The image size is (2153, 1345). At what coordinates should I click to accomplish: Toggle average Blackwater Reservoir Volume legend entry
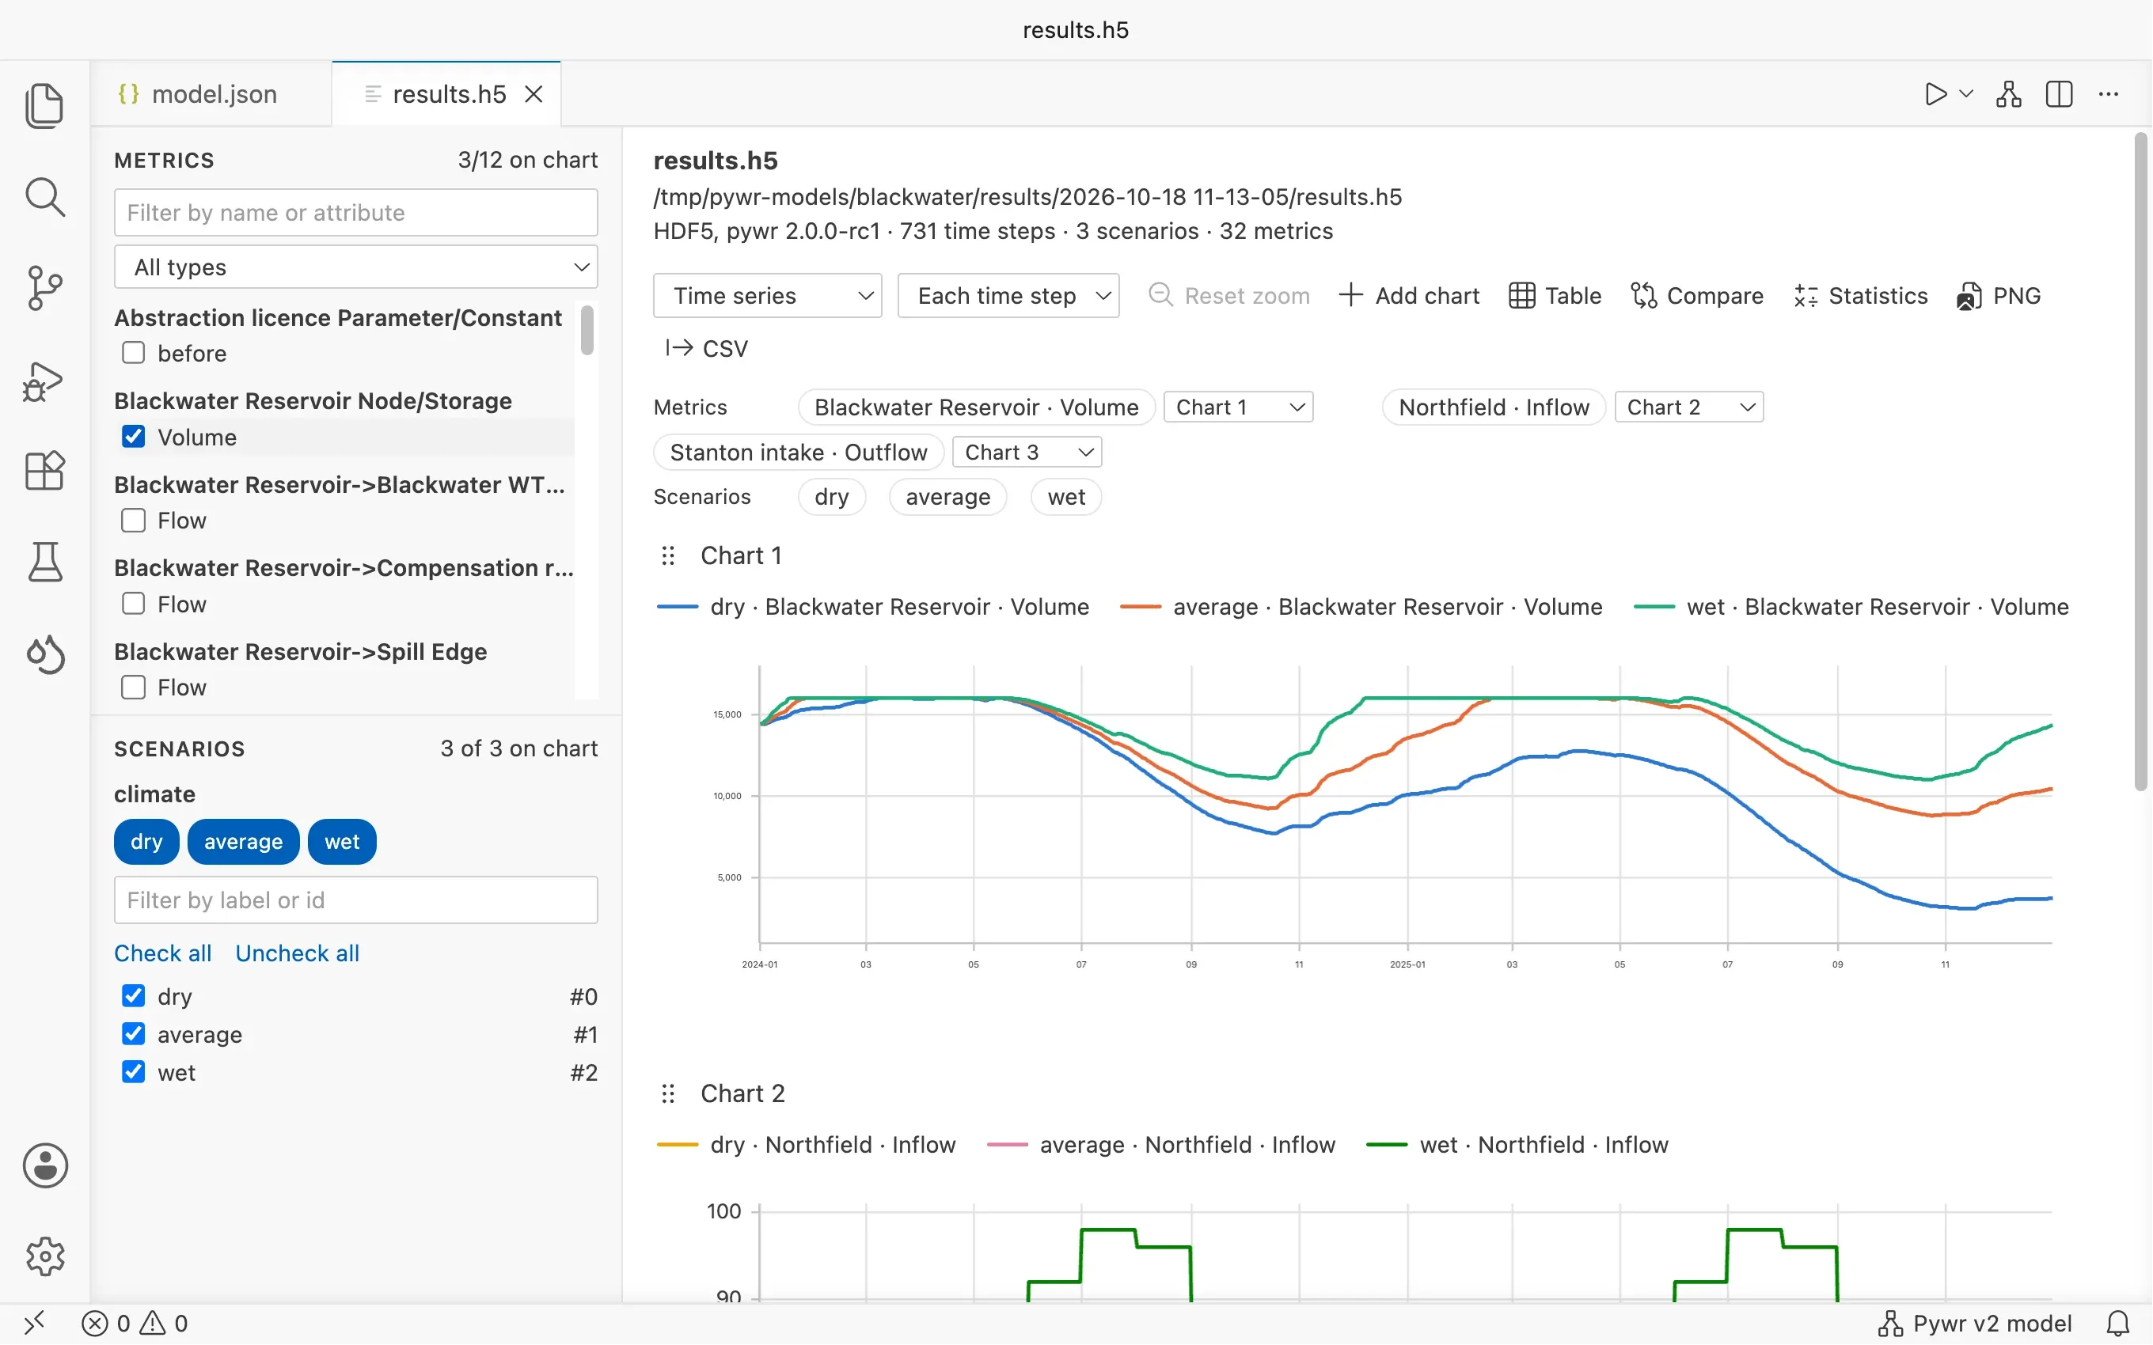1361,607
